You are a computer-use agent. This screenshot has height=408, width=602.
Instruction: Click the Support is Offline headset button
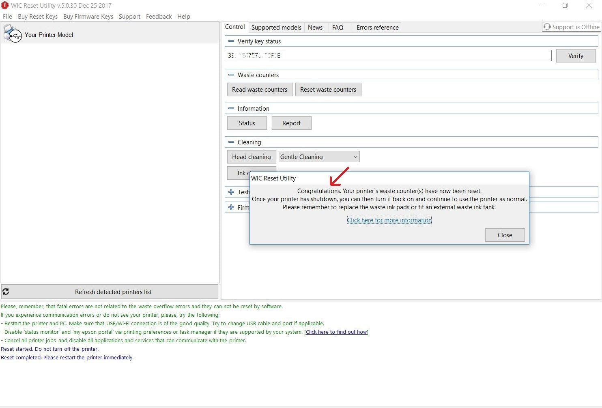coord(571,27)
